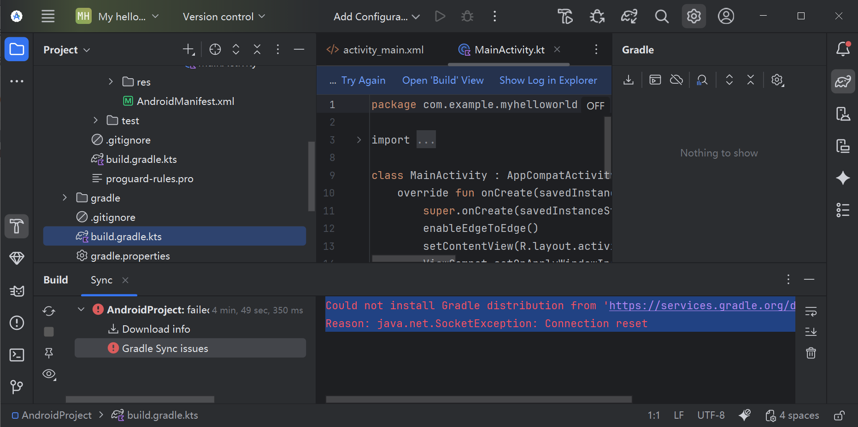Click the Debug bug icon
Viewport: 858px width, 427px height.
(467, 17)
